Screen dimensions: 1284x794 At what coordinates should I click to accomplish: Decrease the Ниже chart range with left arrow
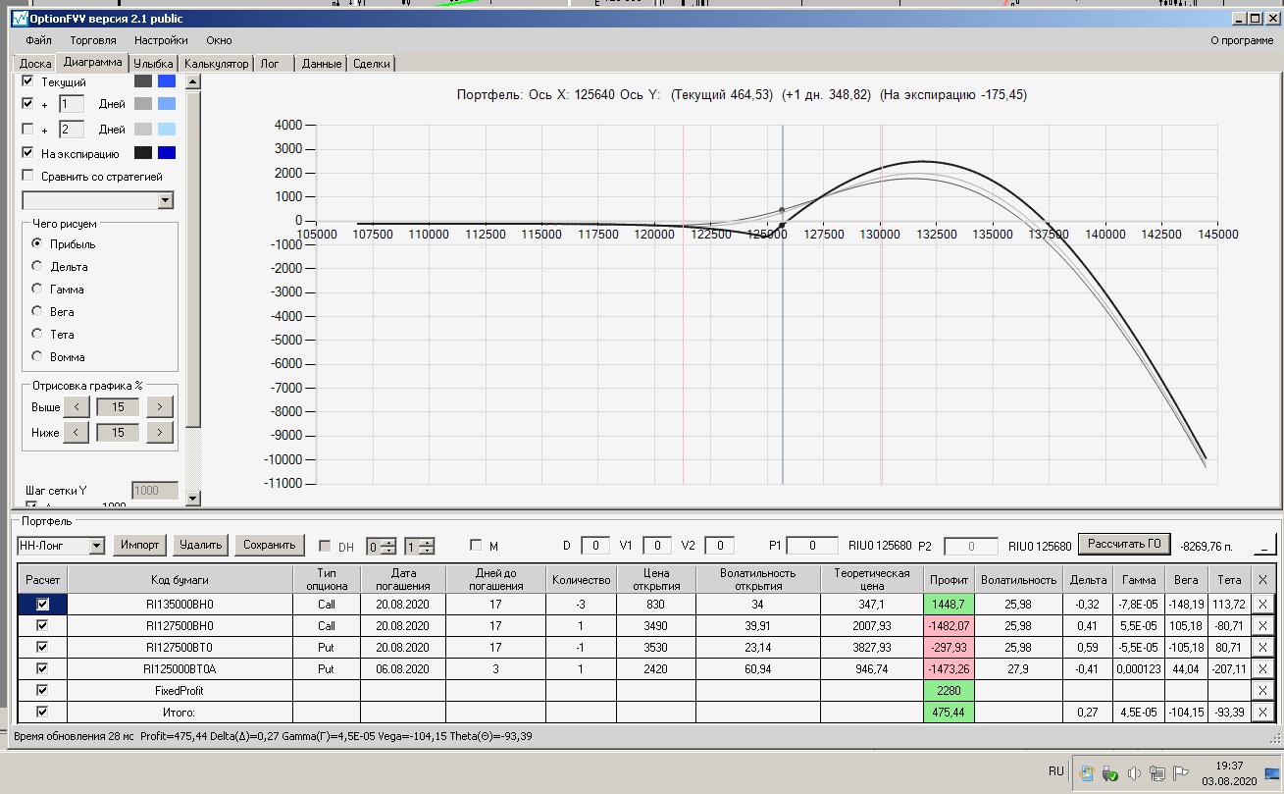[77, 432]
